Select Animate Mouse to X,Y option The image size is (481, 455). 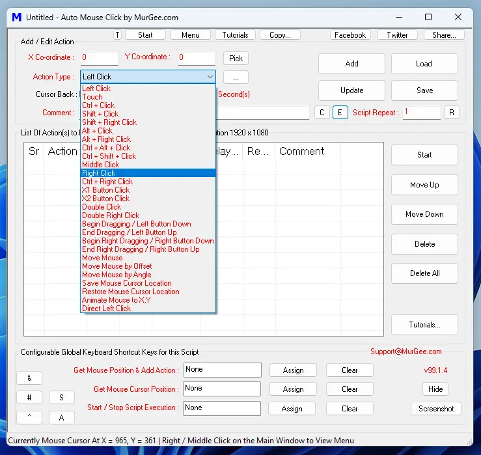click(148, 300)
